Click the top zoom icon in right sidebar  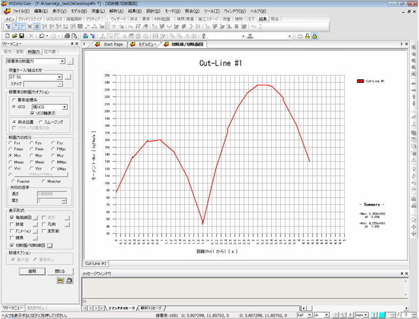click(x=413, y=47)
